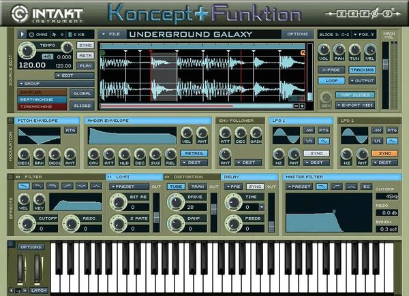Image resolution: width=409 pixels, height=296 pixels.
Task: Switch distortion to TUBE mode
Action: [x=177, y=186]
